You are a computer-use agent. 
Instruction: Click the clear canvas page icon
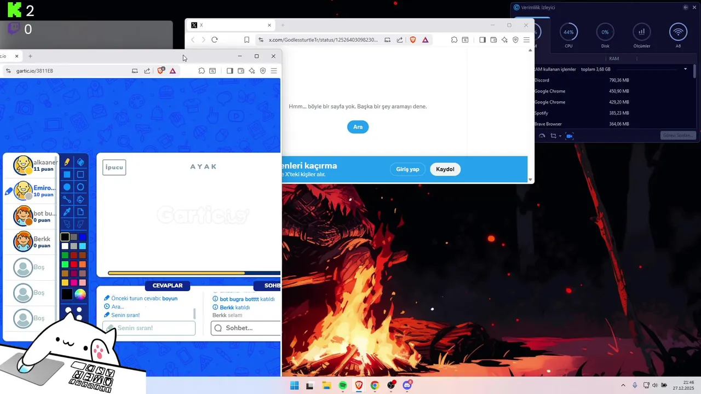pyautogui.click(x=81, y=212)
